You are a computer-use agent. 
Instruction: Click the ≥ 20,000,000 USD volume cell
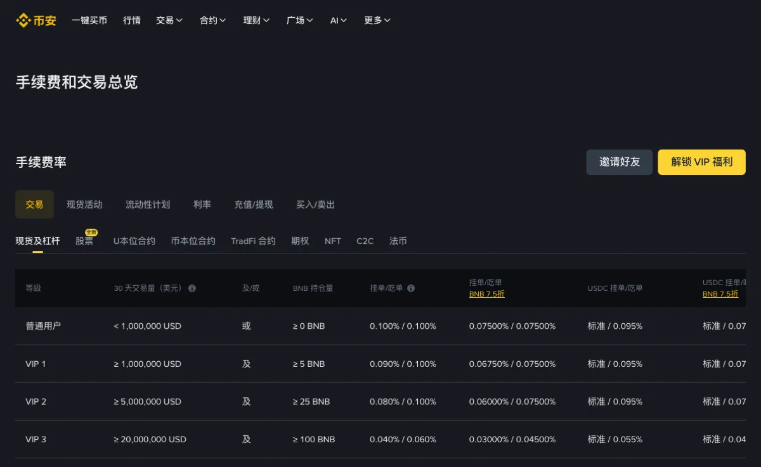(x=150, y=439)
